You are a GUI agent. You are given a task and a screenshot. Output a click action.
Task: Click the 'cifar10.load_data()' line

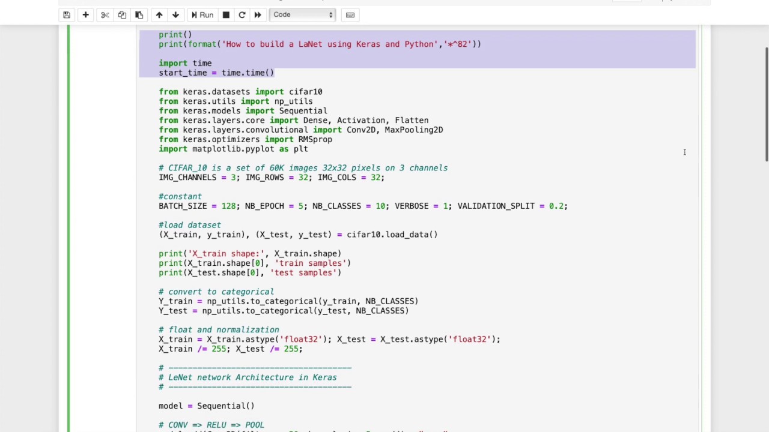point(298,235)
